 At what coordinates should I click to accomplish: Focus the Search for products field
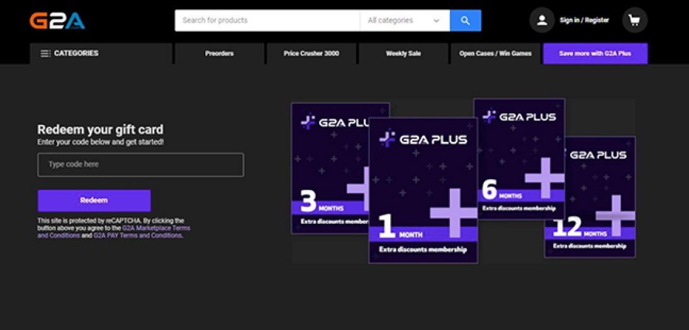pyautogui.click(x=267, y=21)
